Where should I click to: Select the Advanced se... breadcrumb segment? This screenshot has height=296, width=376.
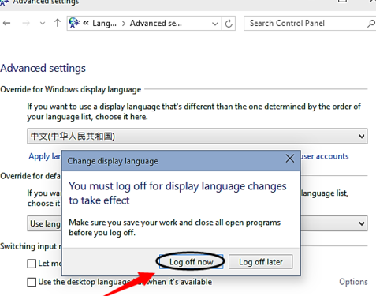pos(156,24)
